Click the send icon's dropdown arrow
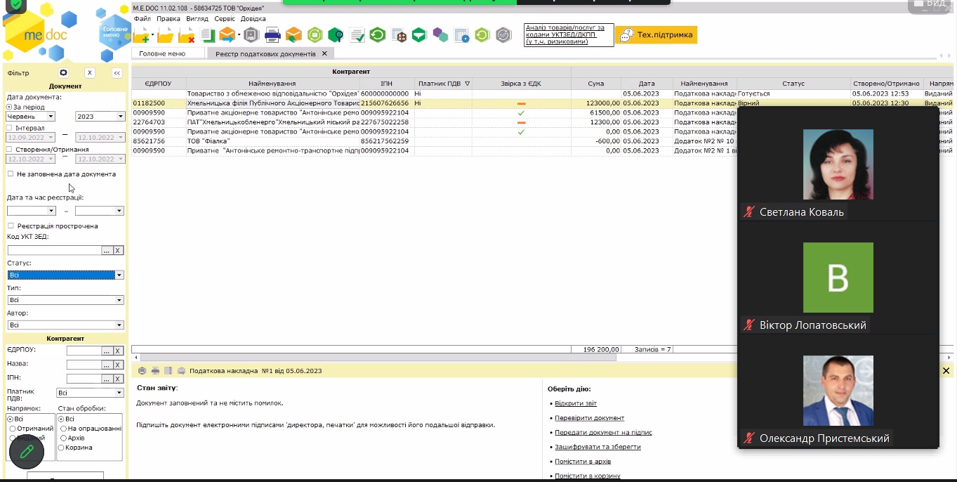 239,35
